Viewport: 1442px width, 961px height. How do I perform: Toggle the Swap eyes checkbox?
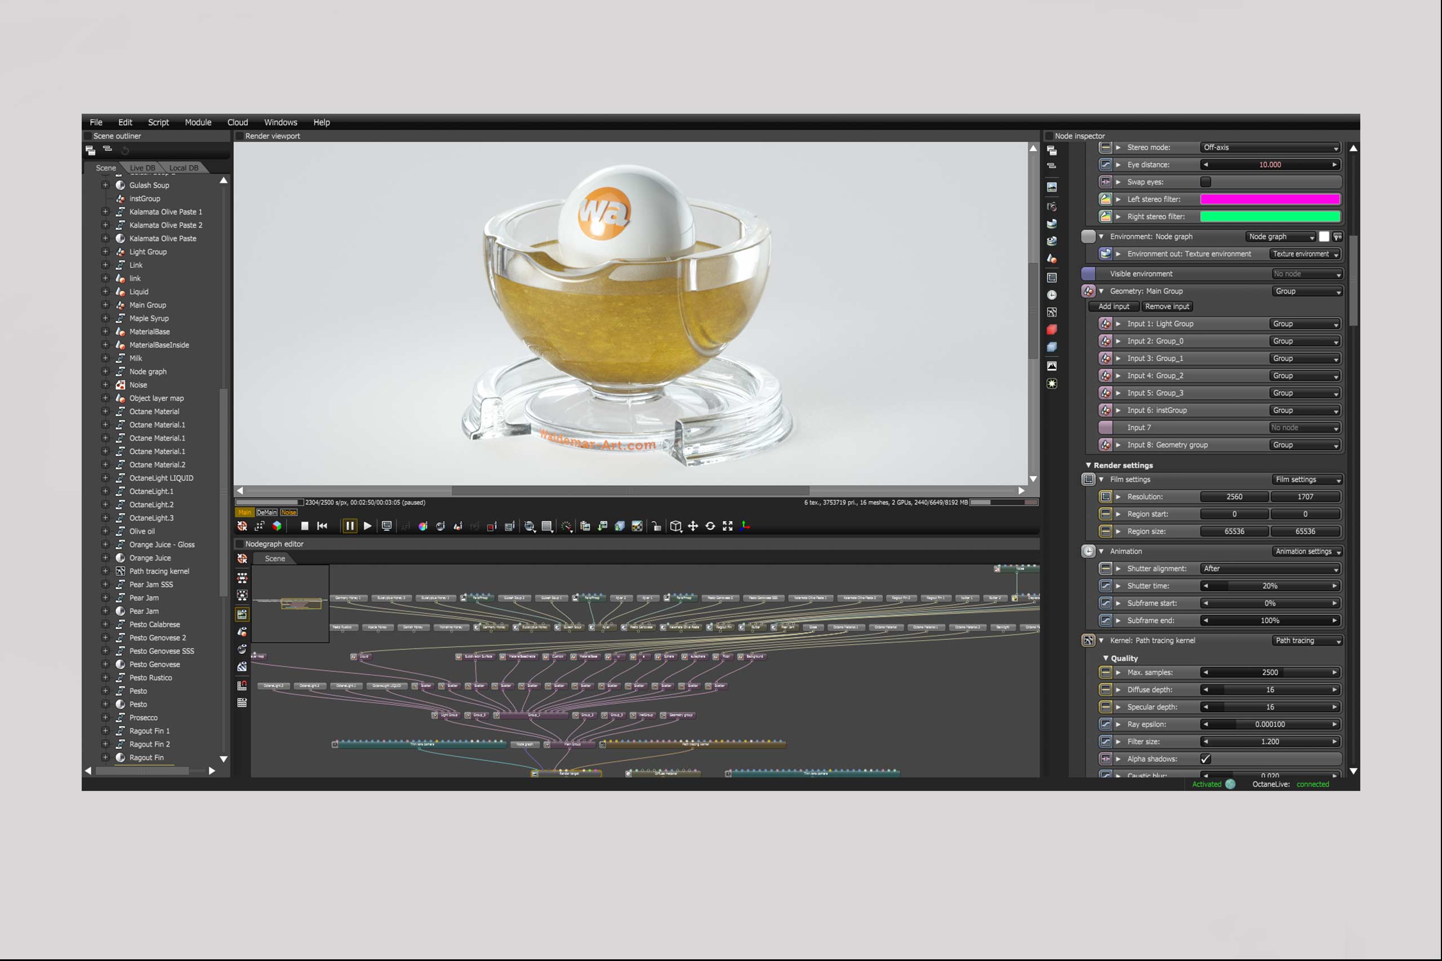[x=1205, y=182]
